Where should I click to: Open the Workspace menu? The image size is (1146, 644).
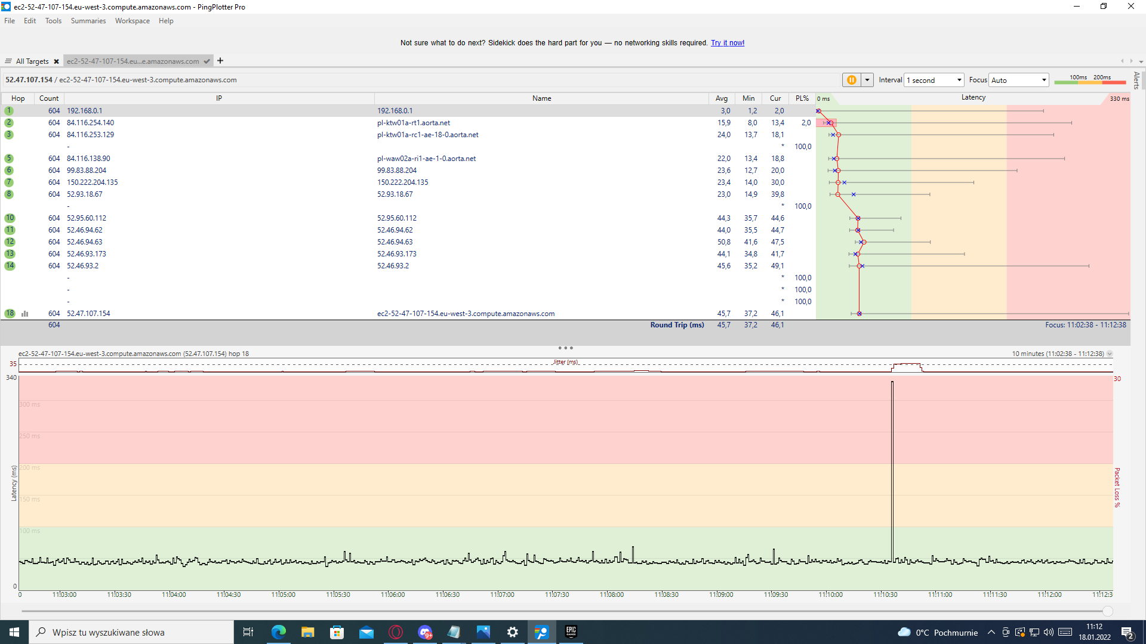pyautogui.click(x=132, y=21)
